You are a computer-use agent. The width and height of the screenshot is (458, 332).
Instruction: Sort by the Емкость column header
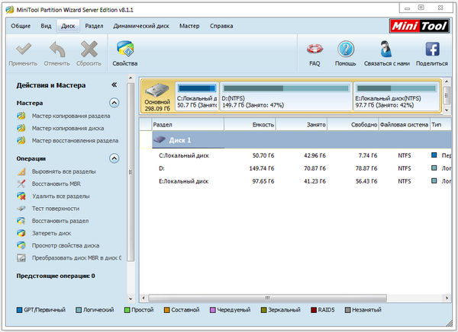click(x=250, y=124)
